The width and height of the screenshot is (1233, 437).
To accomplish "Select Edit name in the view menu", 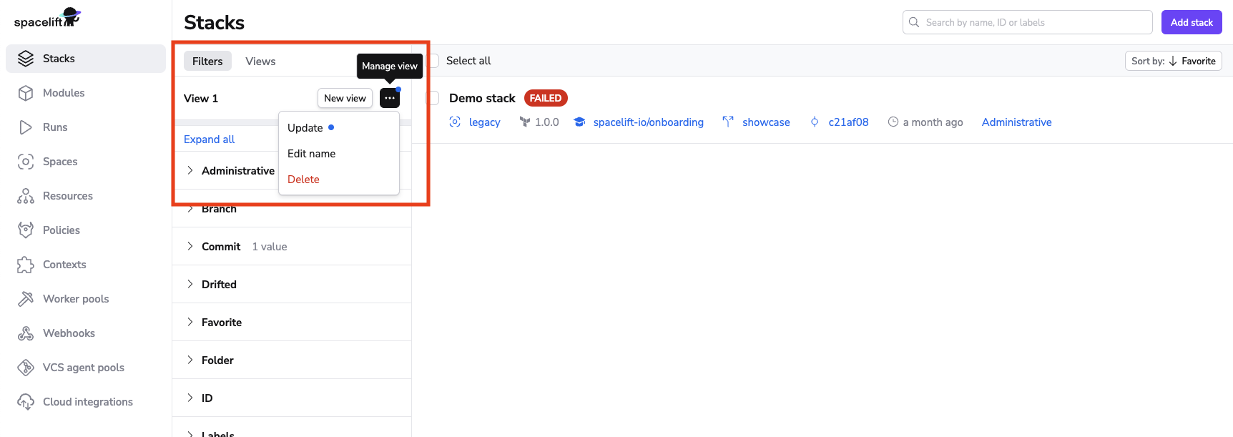I will [x=311, y=154].
